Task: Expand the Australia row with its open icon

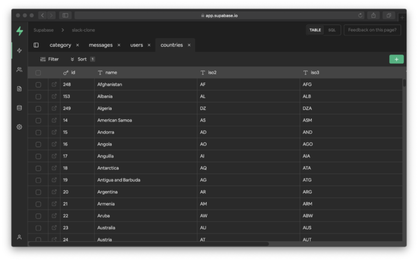Action: click(x=54, y=228)
